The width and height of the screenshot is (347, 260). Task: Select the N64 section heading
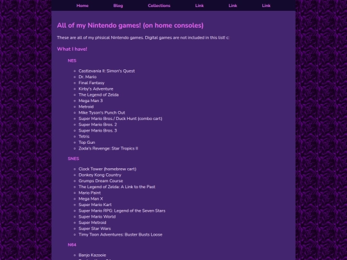72,245
